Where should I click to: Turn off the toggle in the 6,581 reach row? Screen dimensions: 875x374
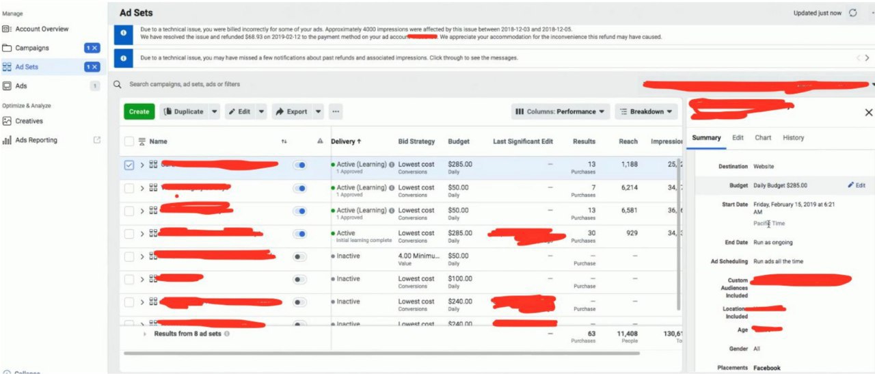[x=299, y=211]
